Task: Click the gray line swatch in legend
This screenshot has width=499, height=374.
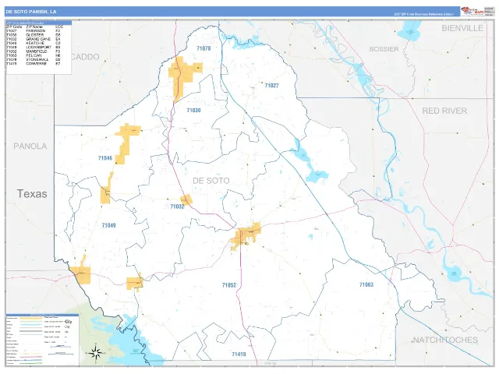Action: point(31,331)
